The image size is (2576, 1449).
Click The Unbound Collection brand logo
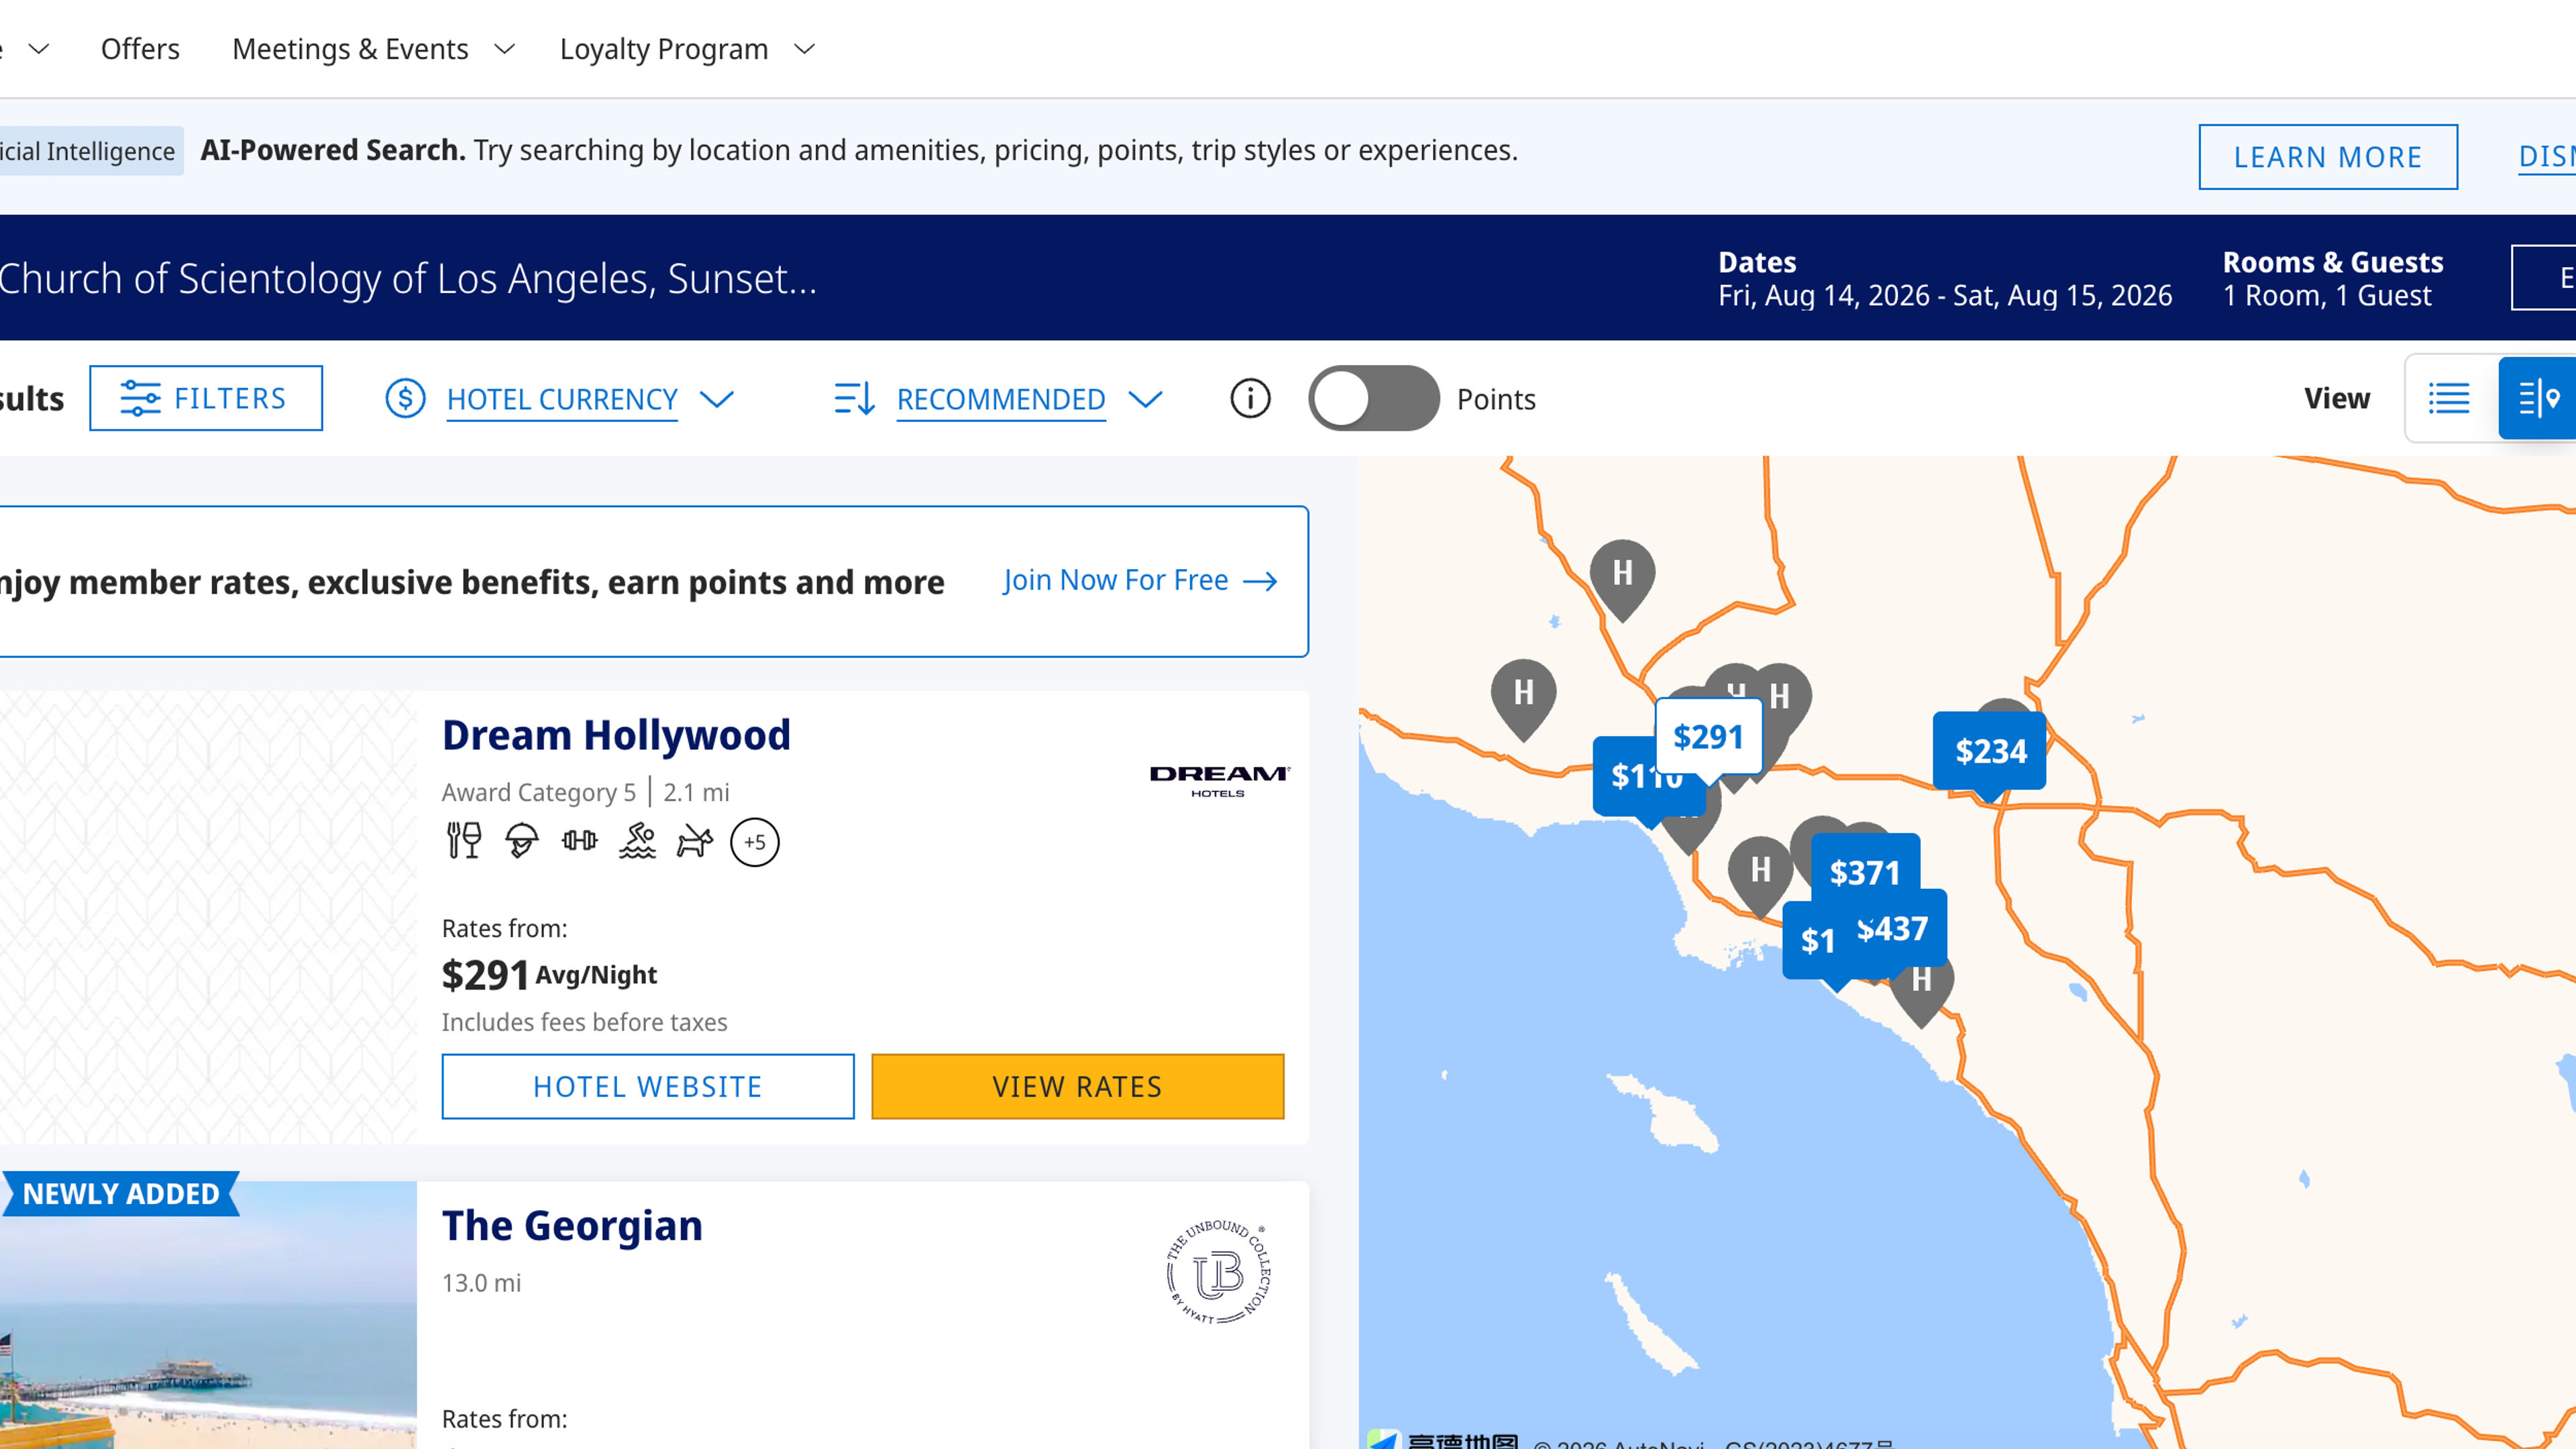tap(1218, 1272)
